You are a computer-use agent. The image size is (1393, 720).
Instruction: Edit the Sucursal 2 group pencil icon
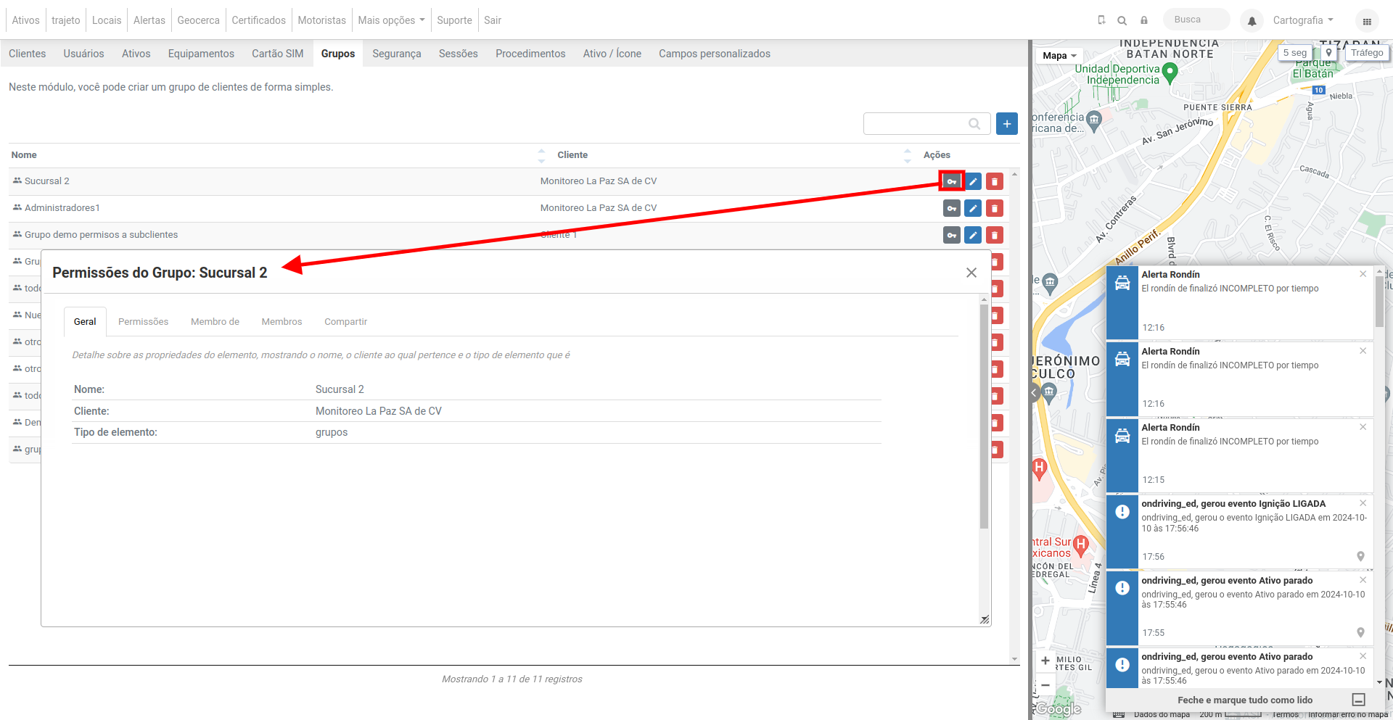tap(973, 181)
